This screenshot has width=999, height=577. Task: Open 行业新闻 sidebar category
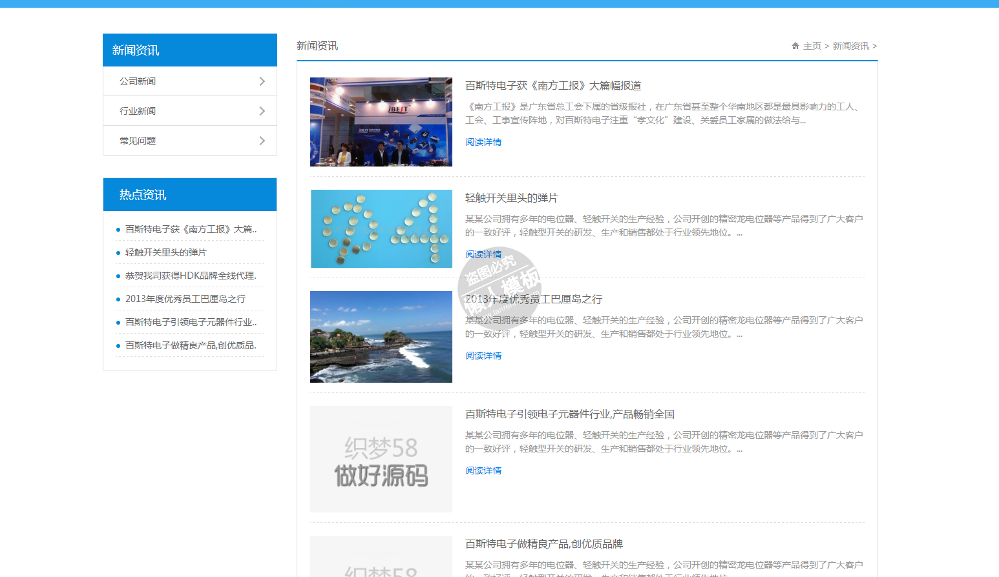tap(138, 111)
